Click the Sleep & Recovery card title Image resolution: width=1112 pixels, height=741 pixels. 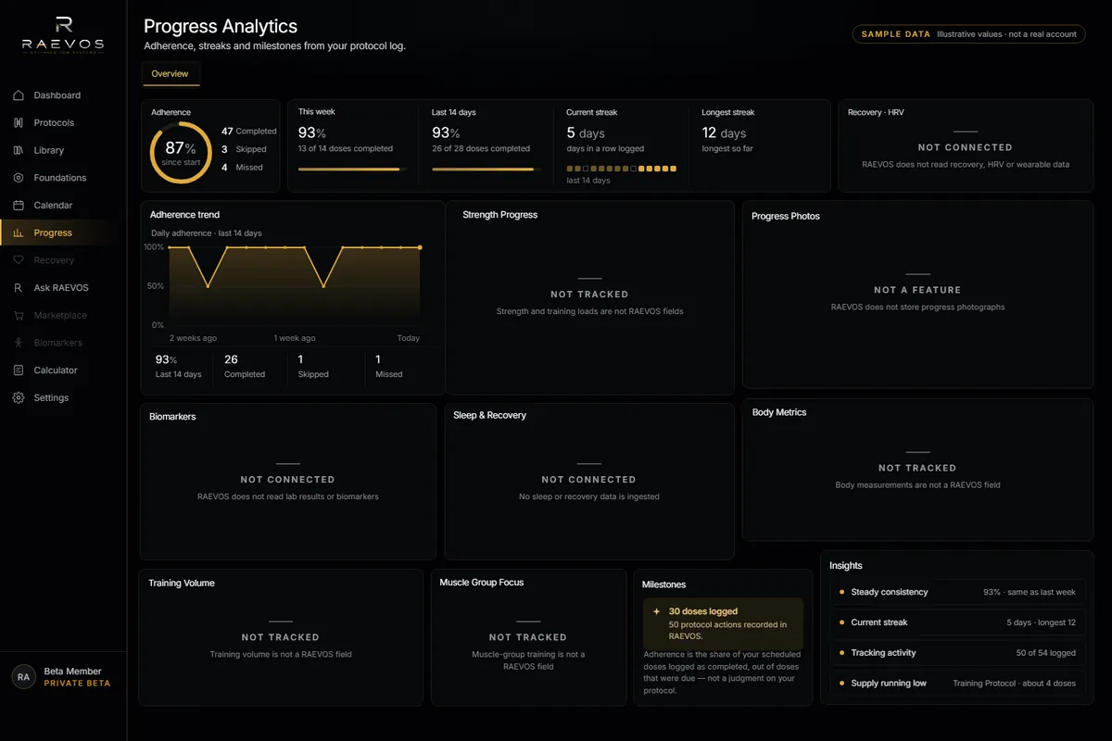coord(489,415)
